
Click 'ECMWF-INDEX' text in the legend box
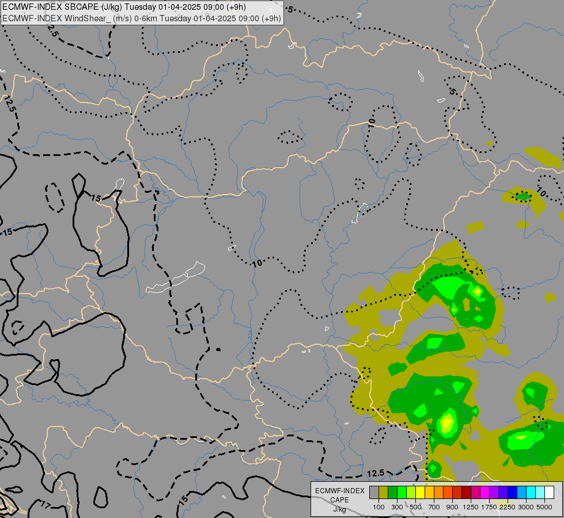339,491
